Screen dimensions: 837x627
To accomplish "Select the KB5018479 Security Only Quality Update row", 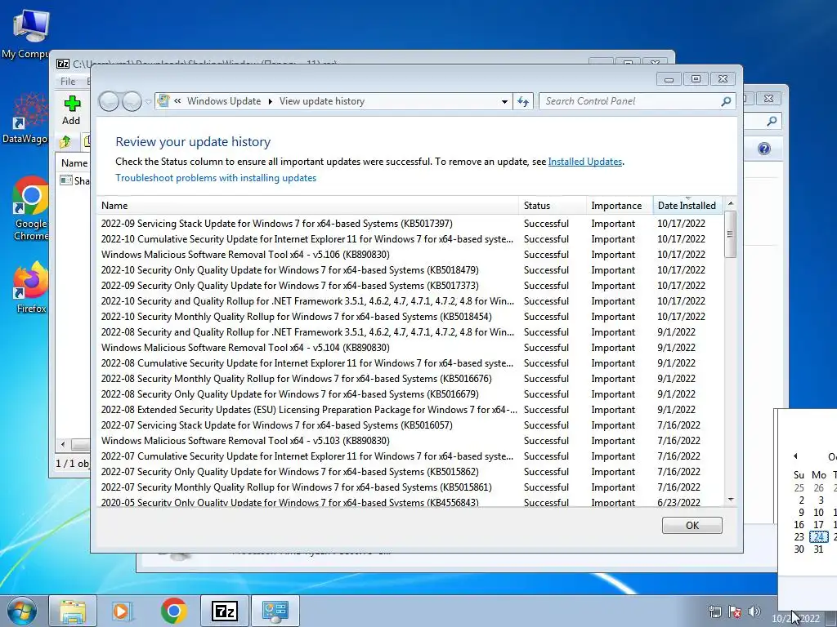I will [x=410, y=269].
